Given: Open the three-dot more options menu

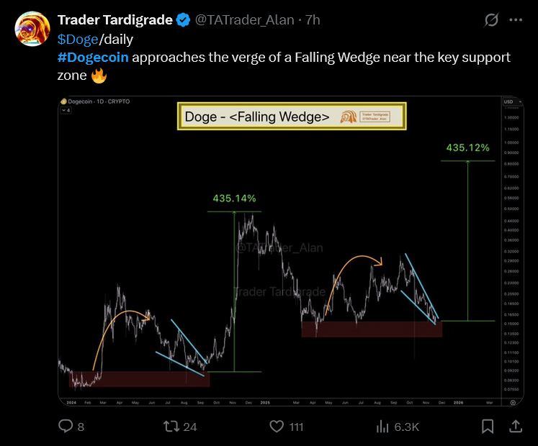Looking at the screenshot, I should (516, 21).
